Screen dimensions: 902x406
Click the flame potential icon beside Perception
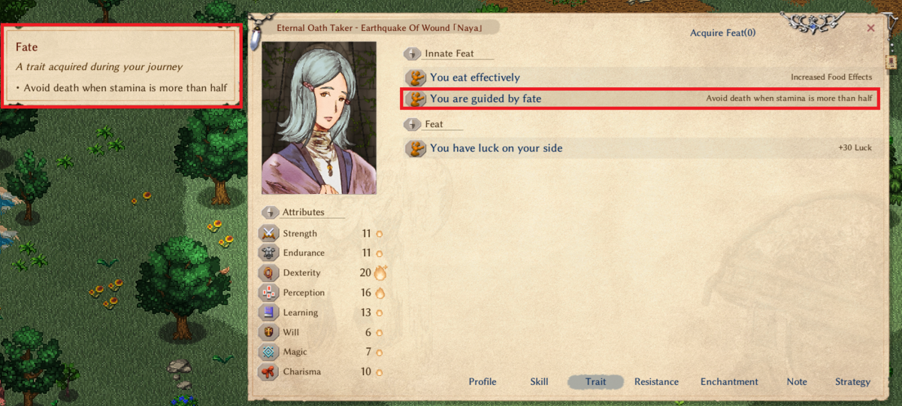(380, 292)
